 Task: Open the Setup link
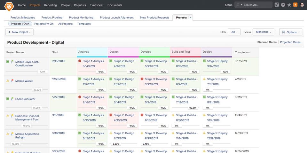[x=228, y=5]
